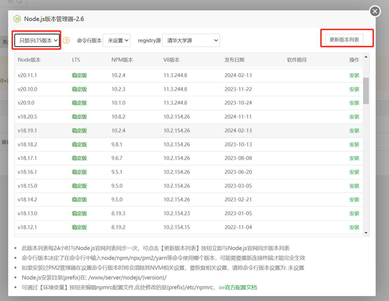Click 稳定版 label in v18.17.1 row
Screen dimensions: 389x301
(79, 158)
